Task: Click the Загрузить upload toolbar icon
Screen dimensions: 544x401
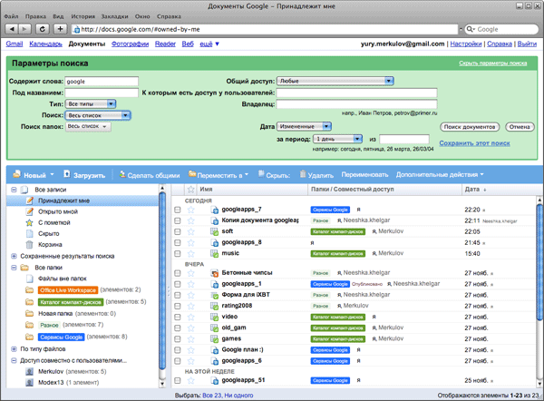Action: click(x=66, y=174)
